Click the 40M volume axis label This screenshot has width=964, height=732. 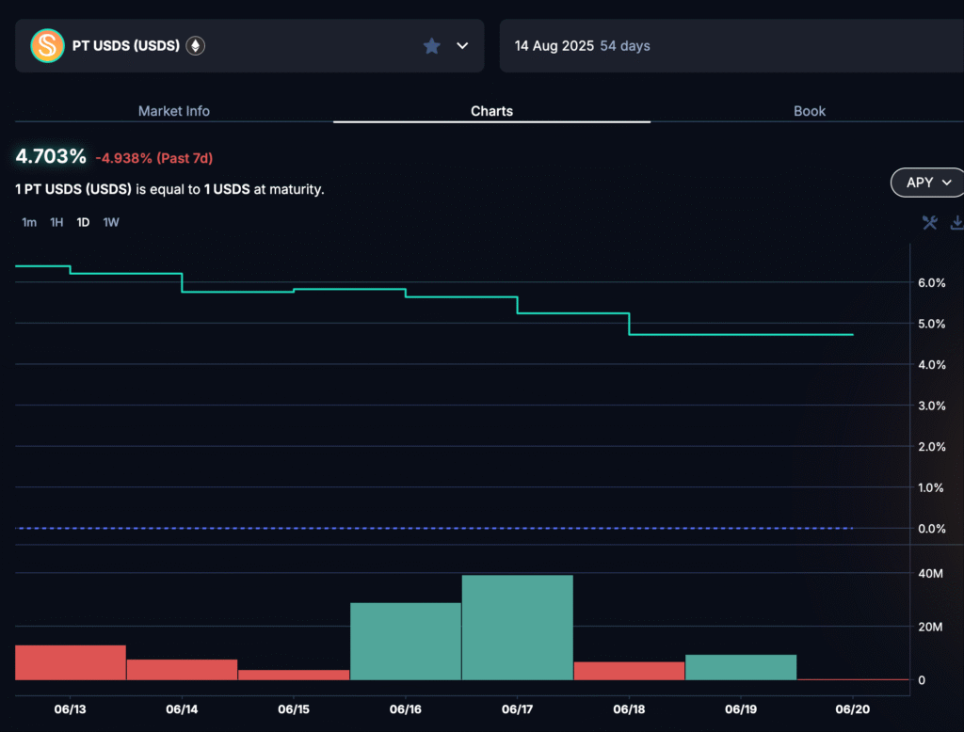pyautogui.click(x=930, y=573)
